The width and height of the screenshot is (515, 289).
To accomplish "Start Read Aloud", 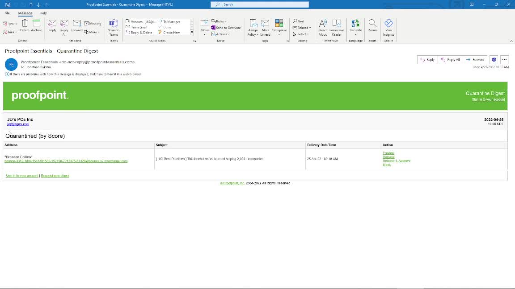I will (x=323, y=28).
